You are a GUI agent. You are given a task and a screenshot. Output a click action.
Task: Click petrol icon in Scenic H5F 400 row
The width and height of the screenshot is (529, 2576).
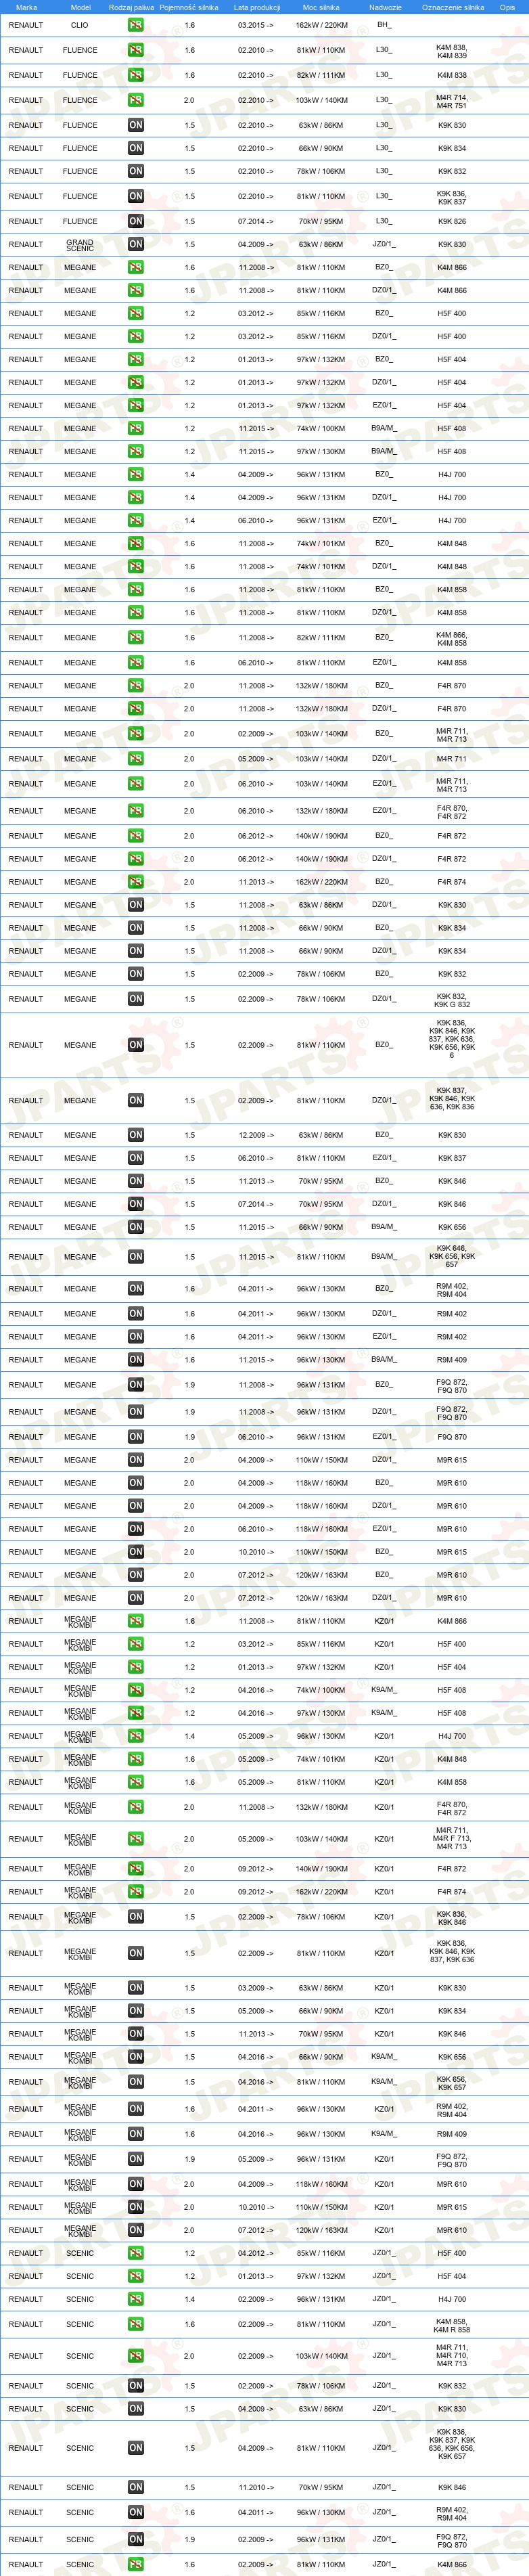click(135, 2253)
